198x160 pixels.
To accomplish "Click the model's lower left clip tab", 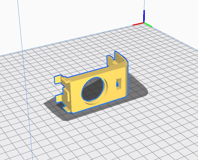I will coord(59,98).
